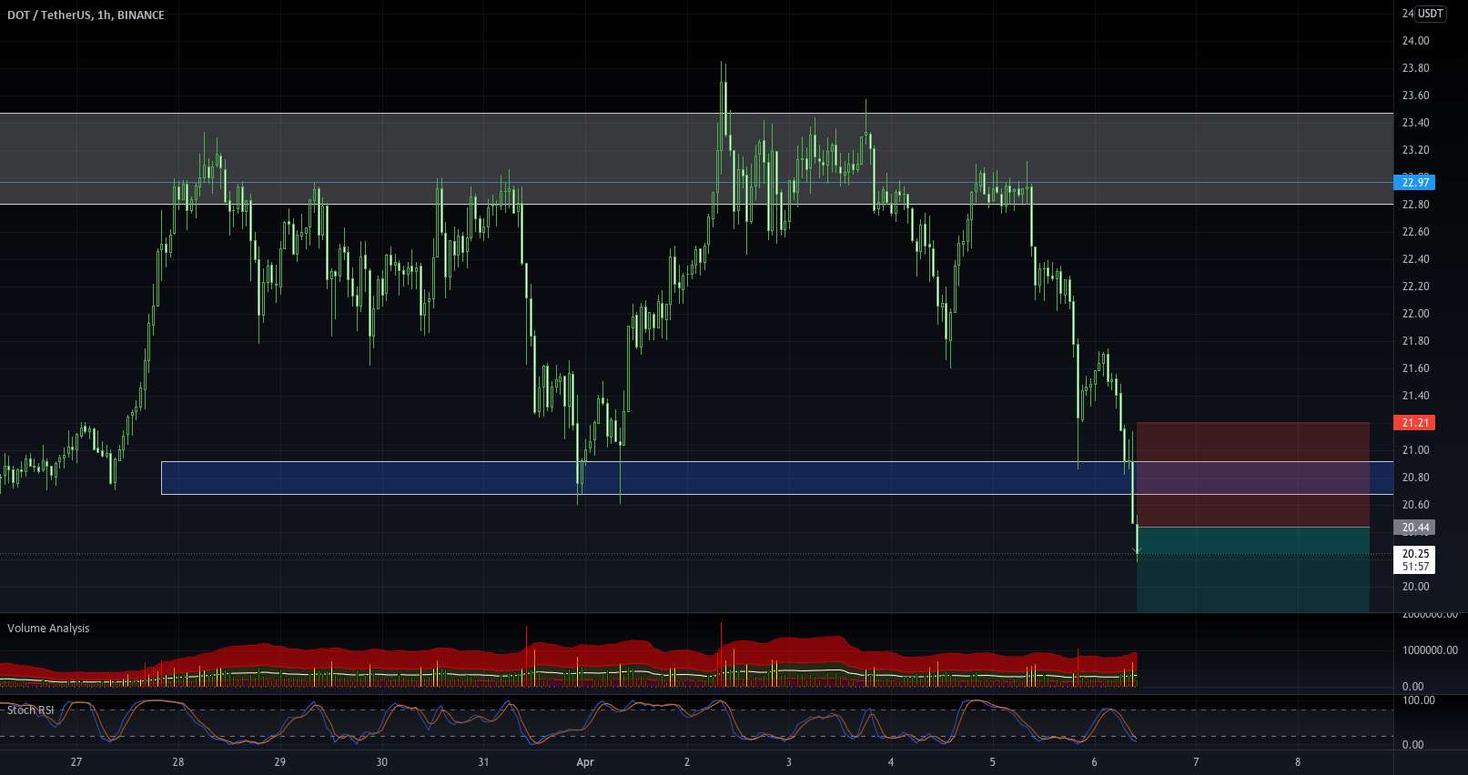
Task: Click the 5 date label on time axis
Action: (993, 762)
